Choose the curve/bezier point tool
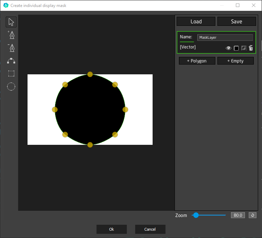This screenshot has width=262, height=238. click(11, 61)
